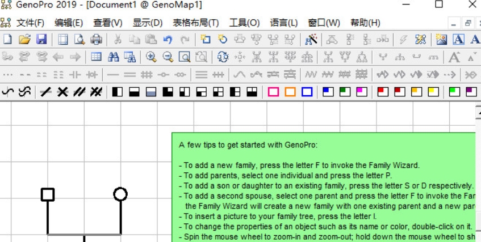Pick the yellow corner fill swatch
481x242 pixels.
click(x=433, y=92)
